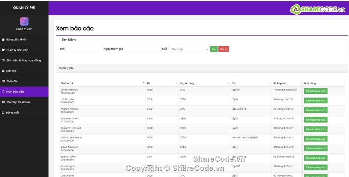Select balance value 3900

tap(183, 118)
